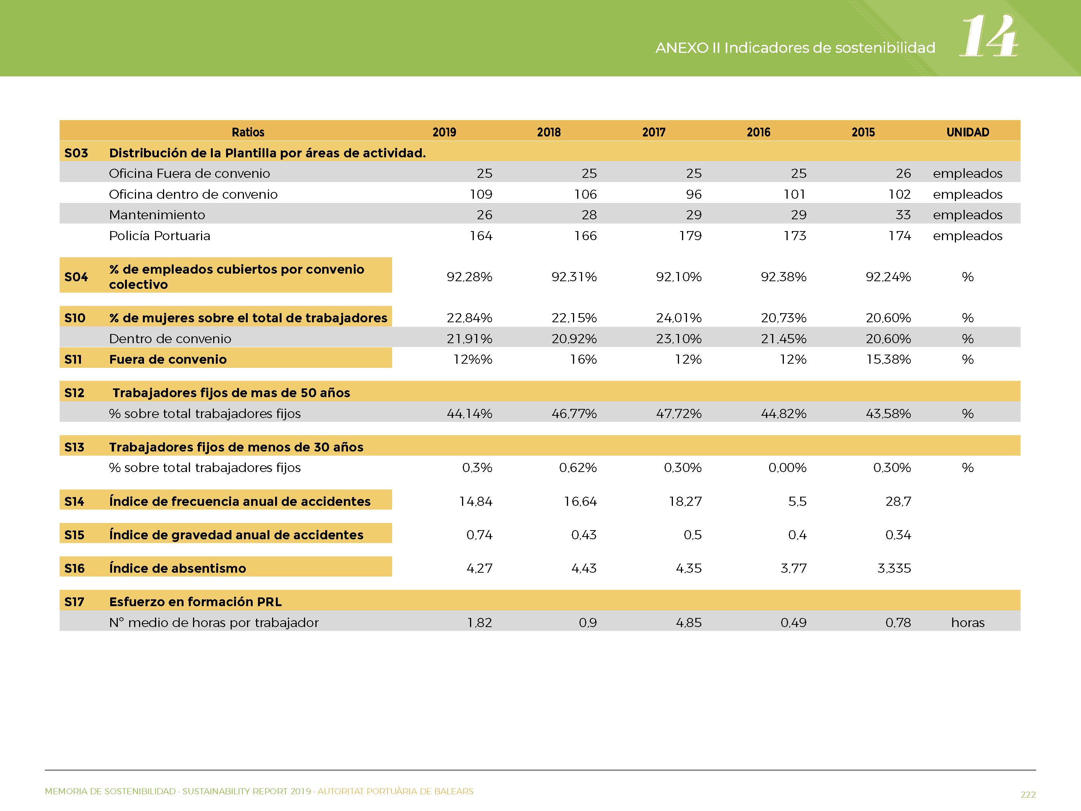Click the 'Mantenimiento' row label

point(157,215)
